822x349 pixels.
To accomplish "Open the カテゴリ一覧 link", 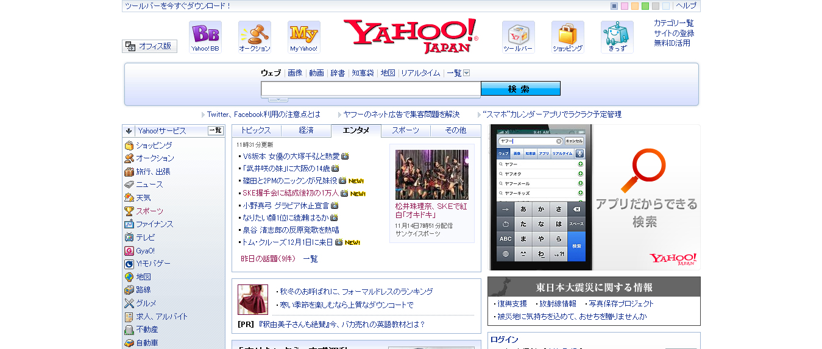I will (674, 23).
